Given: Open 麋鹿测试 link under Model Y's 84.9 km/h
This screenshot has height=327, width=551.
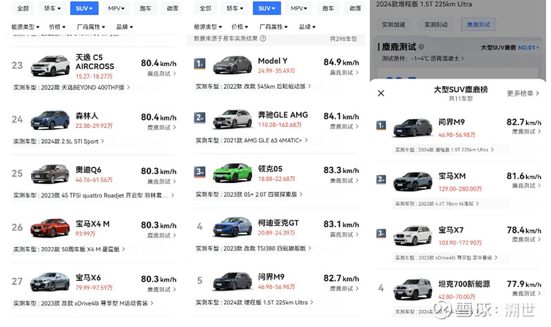Looking at the screenshot, I should click(344, 72).
